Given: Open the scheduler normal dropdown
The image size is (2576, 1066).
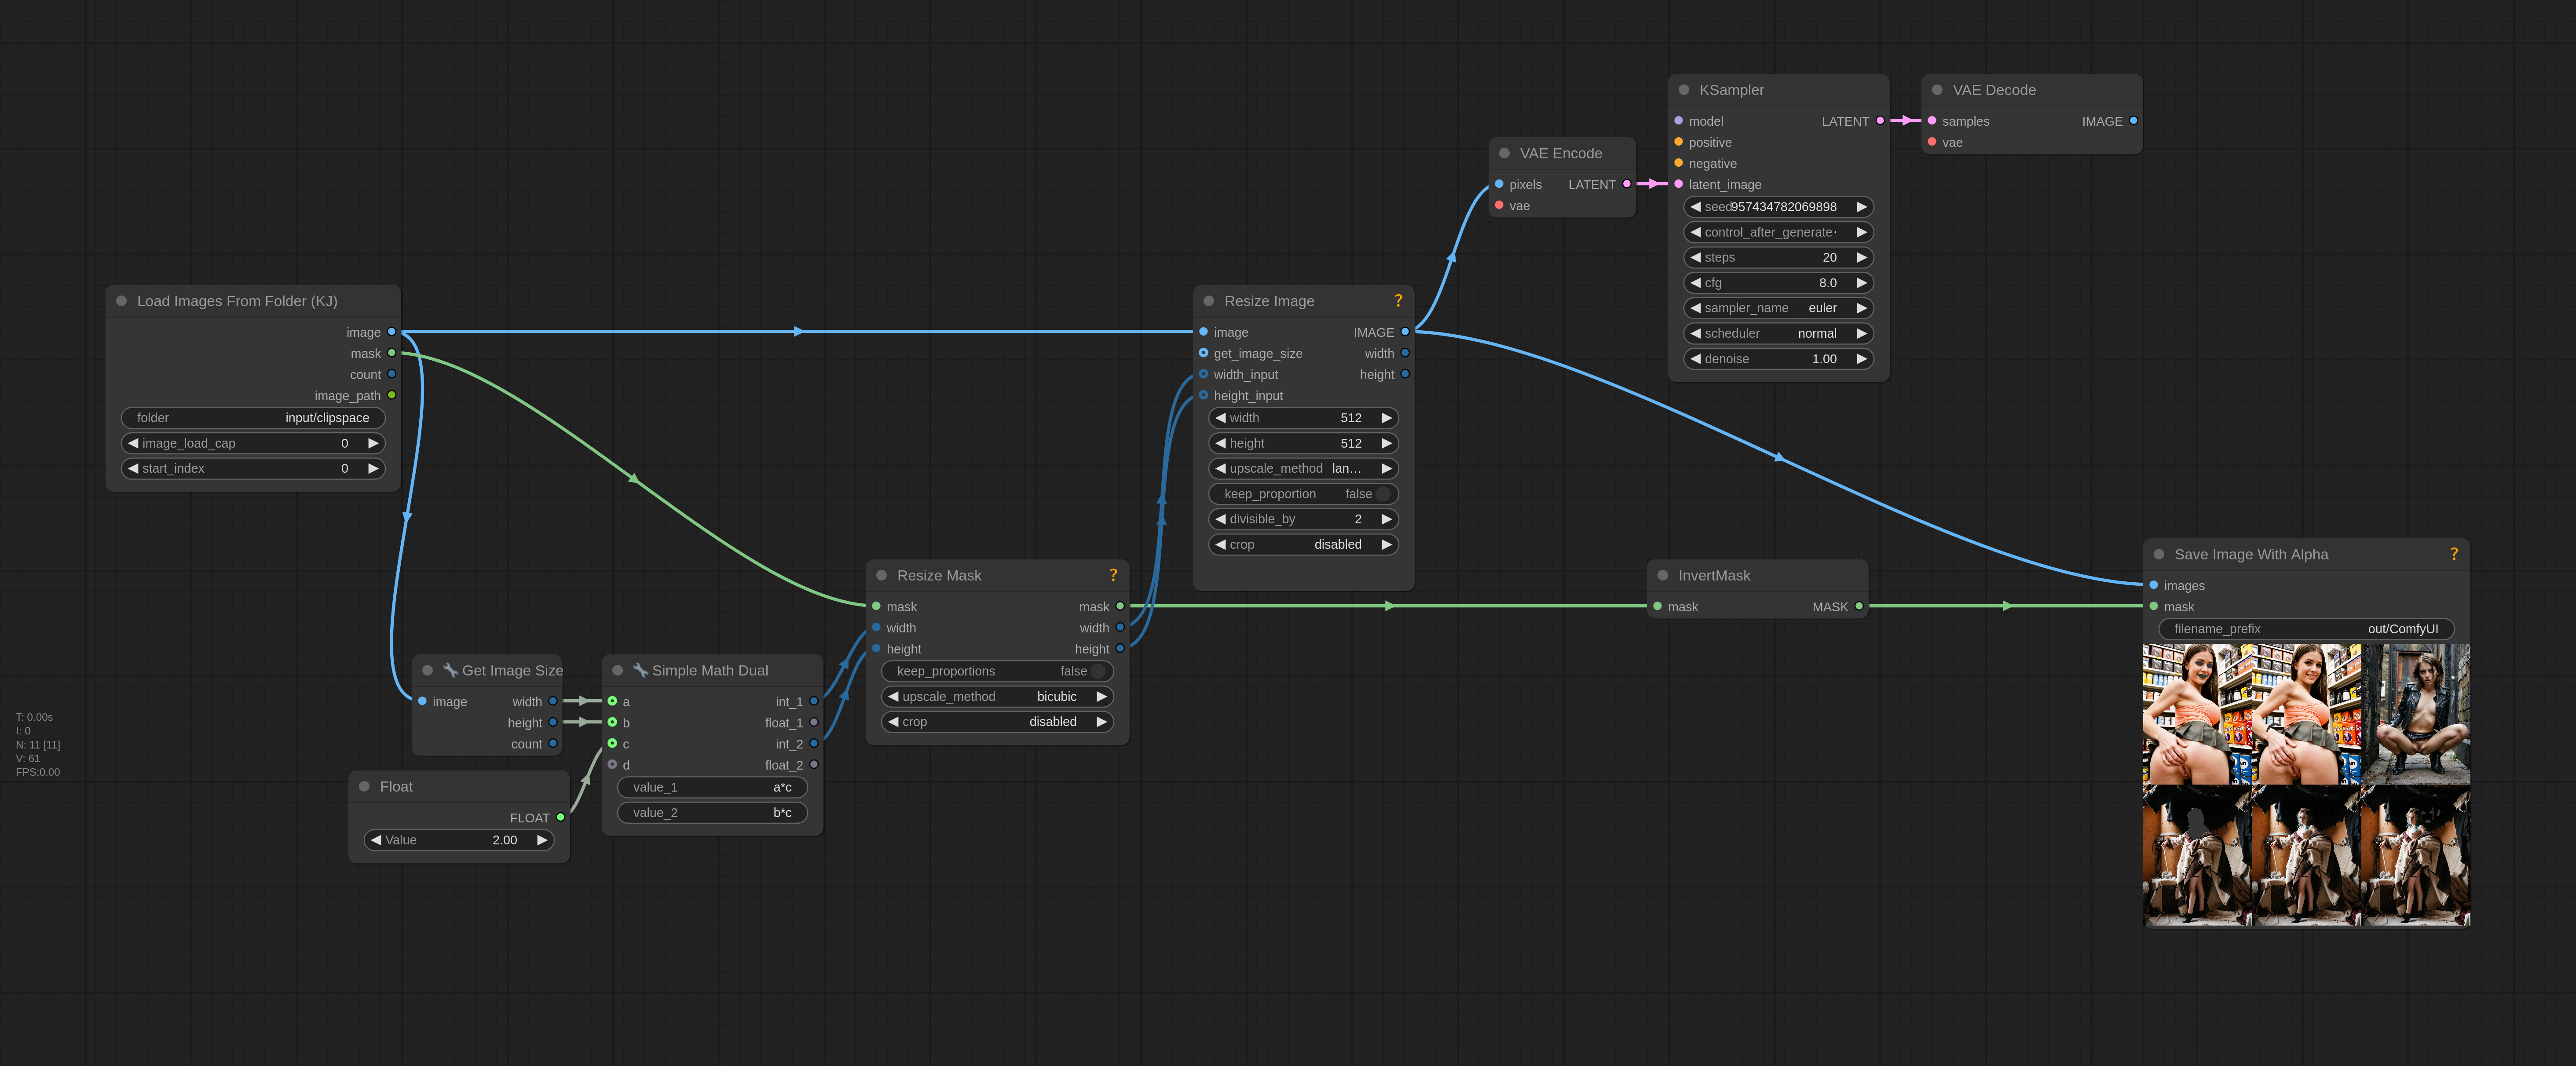Looking at the screenshot, I should pyautogui.click(x=1778, y=333).
